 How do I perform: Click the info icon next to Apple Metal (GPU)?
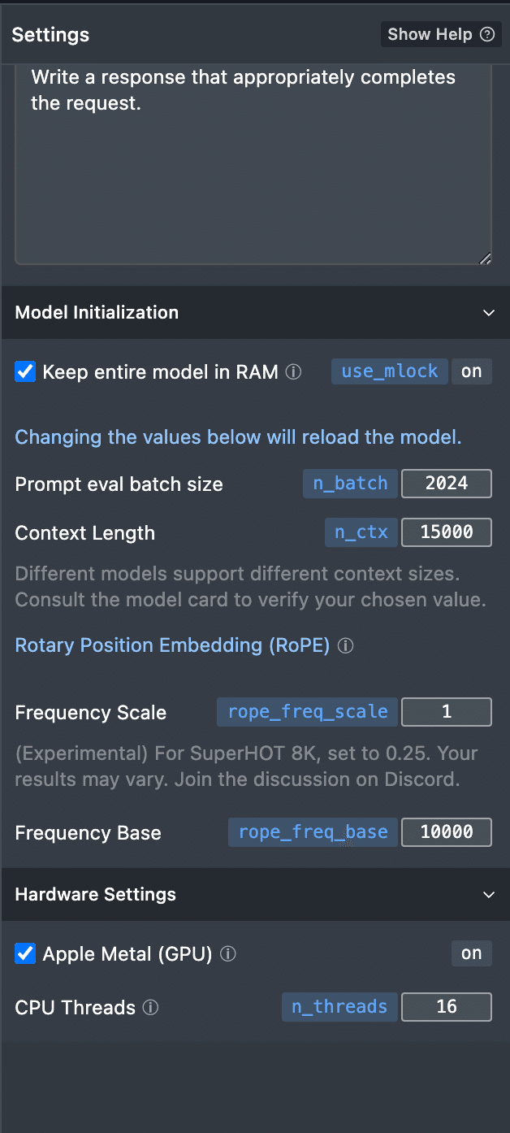click(228, 954)
